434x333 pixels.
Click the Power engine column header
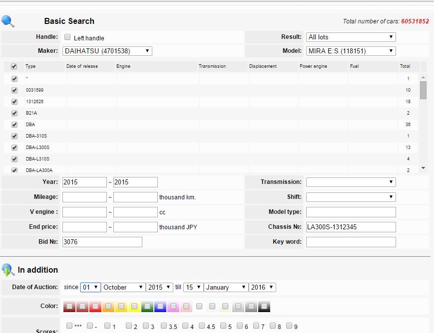(x=313, y=66)
